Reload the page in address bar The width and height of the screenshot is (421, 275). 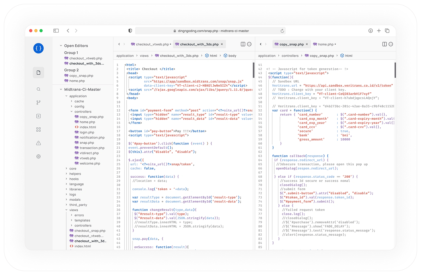click(x=282, y=31)
